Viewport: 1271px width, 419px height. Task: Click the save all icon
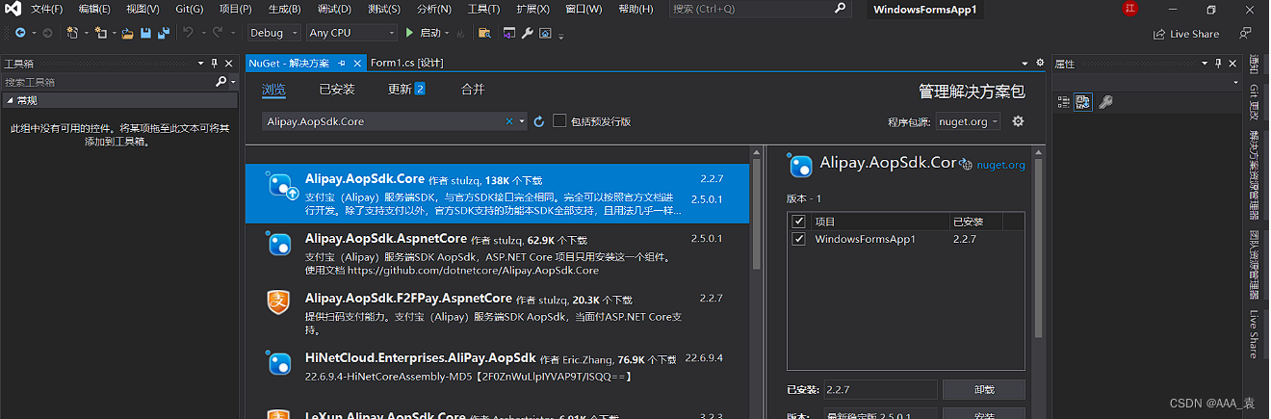164,33
